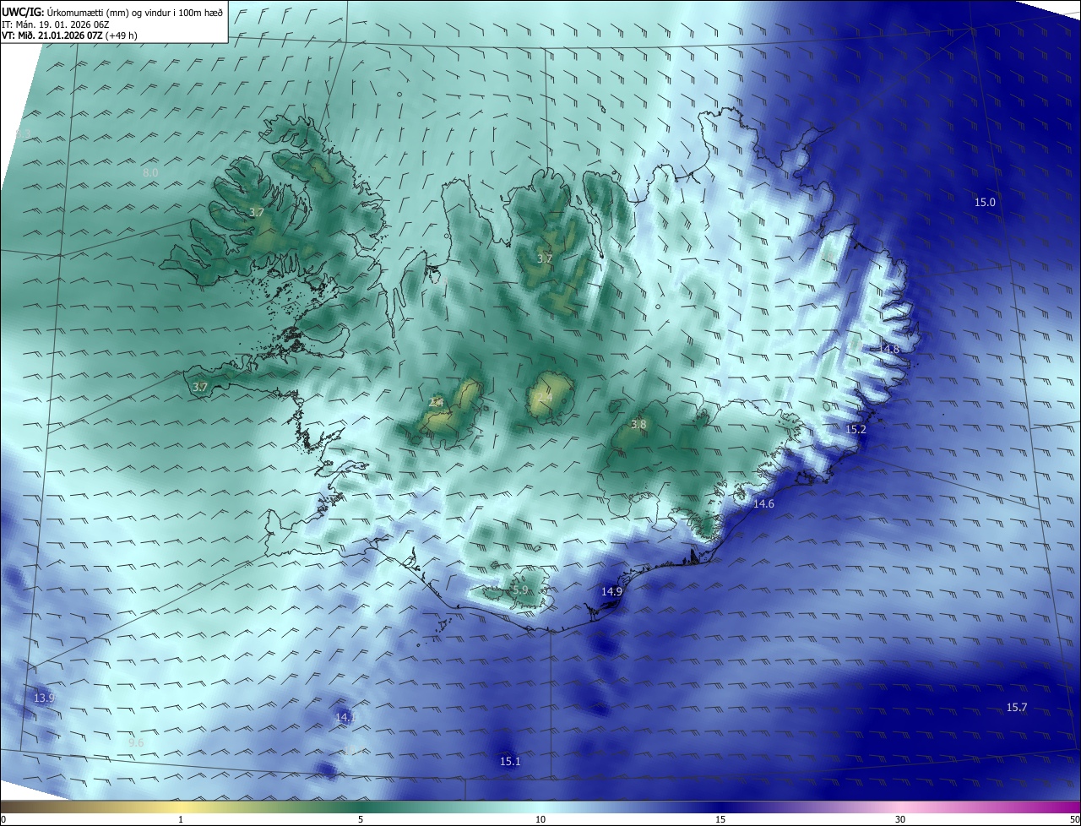
Task: Click the 3.7 value on the Westfjords
Action: (257, 213)
